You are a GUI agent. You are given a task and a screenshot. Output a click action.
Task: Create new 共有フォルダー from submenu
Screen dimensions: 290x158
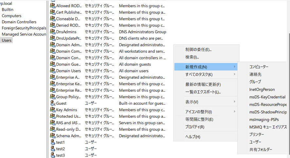(261, 149)
